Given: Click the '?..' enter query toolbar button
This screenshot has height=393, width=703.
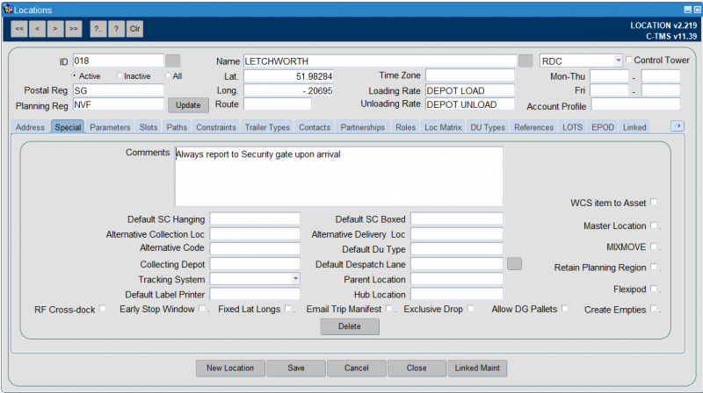Looking at the screenshot, I should pos(98,29).
